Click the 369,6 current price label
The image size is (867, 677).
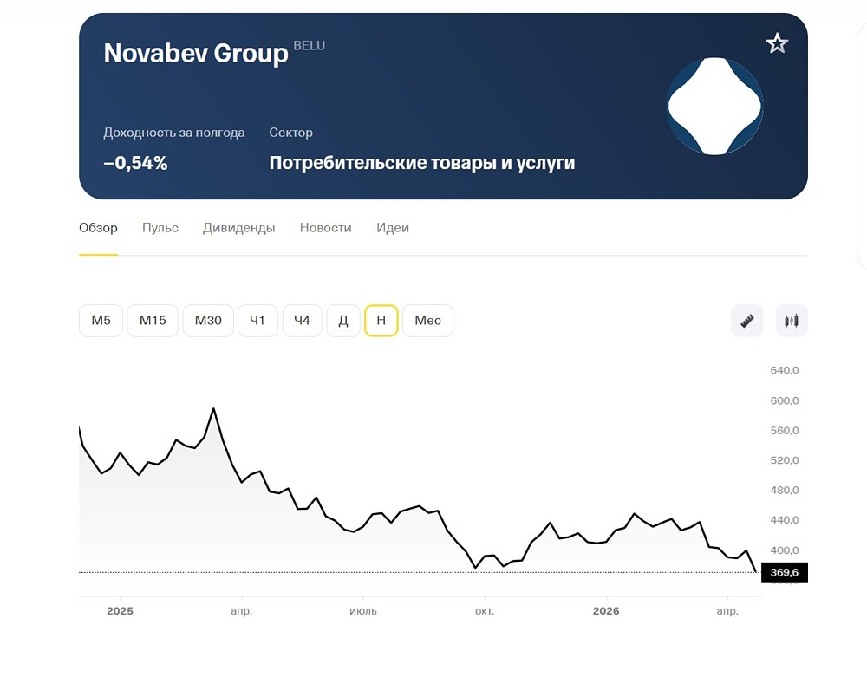tap(784, 572)
